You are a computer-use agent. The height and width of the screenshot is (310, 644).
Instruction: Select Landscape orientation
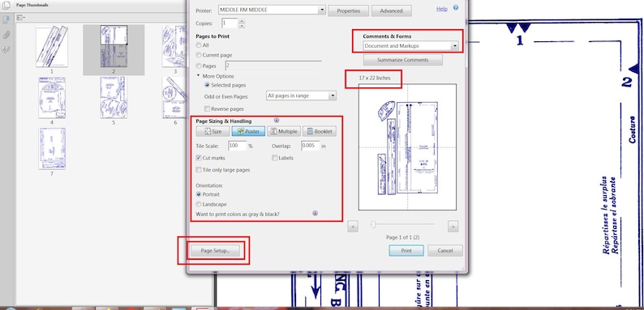pos(199,204)
